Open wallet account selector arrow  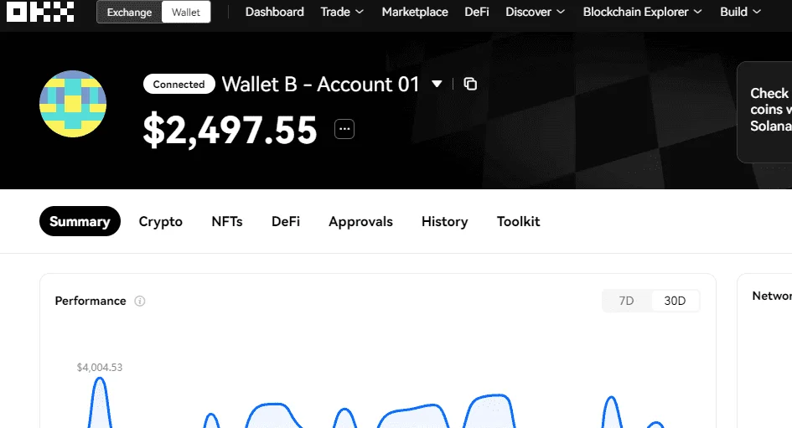tap(437, 84)
